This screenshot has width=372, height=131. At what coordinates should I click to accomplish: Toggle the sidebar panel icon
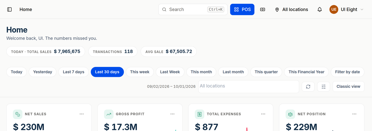[x=9, y=9]
